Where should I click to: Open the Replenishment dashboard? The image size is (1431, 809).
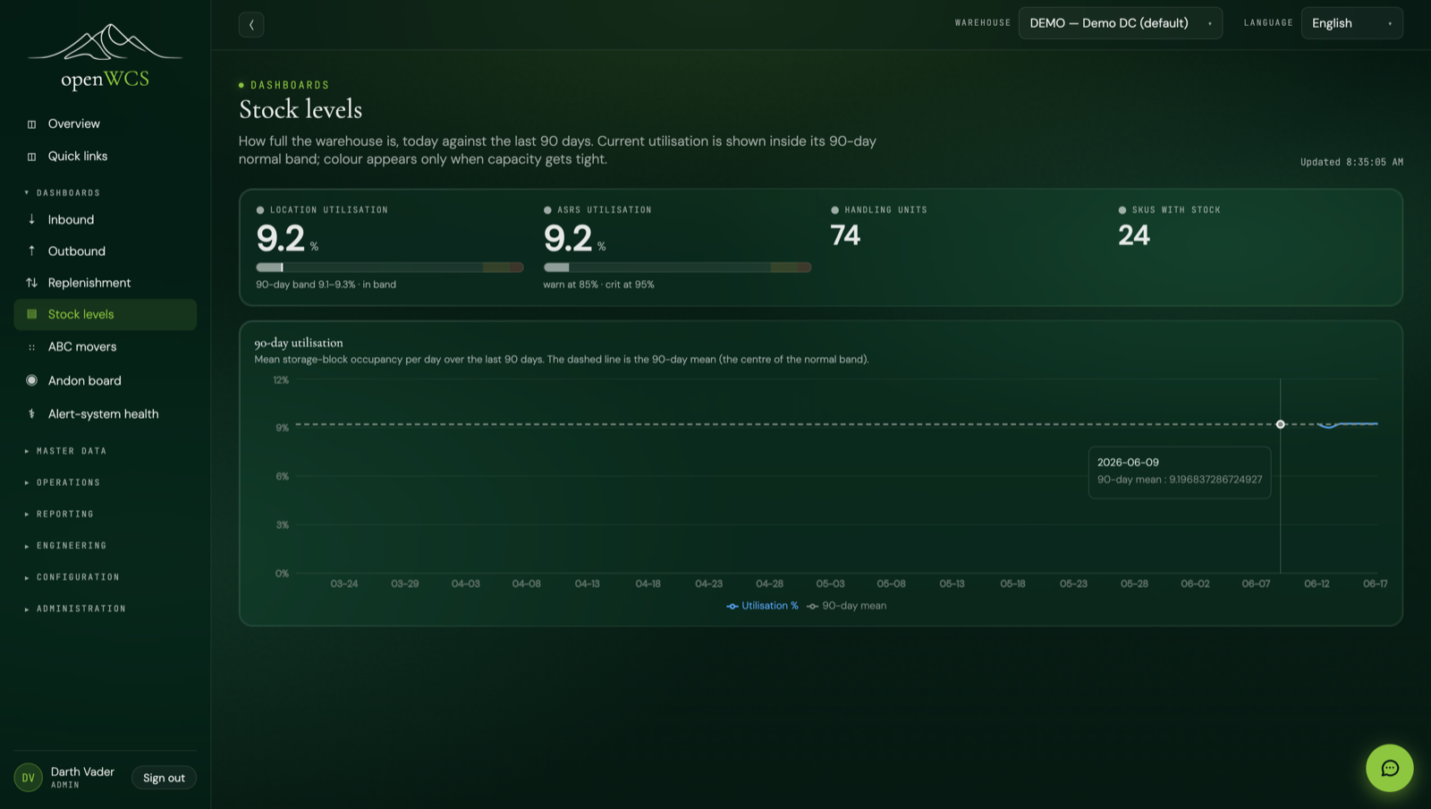point(106,283)
